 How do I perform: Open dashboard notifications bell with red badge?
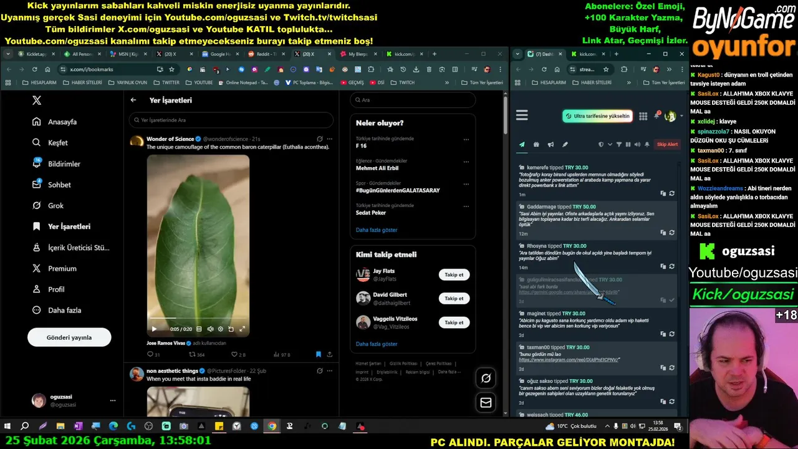tap(656, 116)
